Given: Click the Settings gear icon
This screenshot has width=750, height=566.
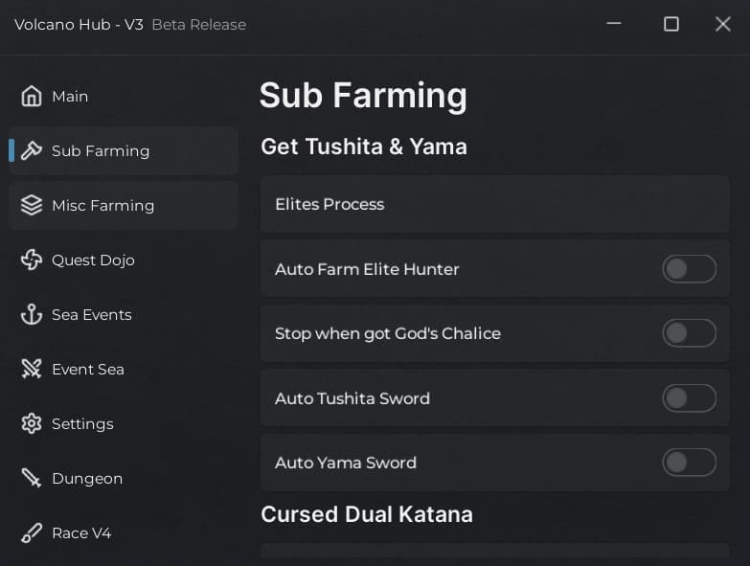Looking at the screenshot, I should point(32,424).
